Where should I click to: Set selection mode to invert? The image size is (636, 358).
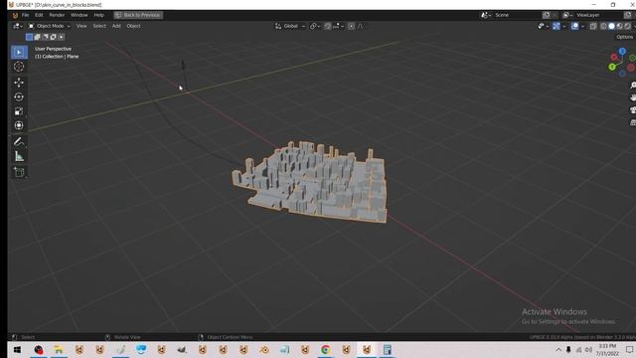53,37
